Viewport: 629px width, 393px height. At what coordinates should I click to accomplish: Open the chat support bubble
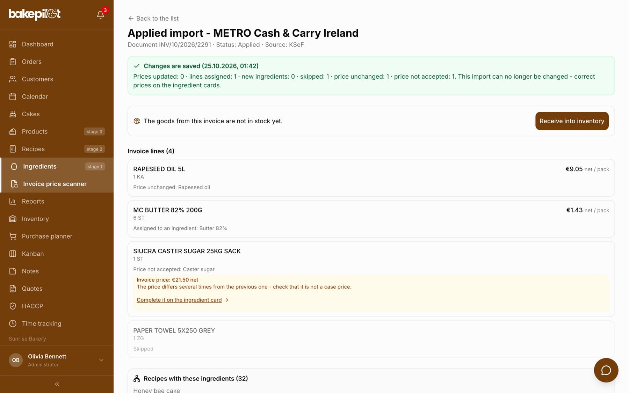tap(606, 370)
